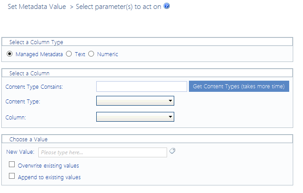Focus the Content Type Contains text field

click(141, 86)
